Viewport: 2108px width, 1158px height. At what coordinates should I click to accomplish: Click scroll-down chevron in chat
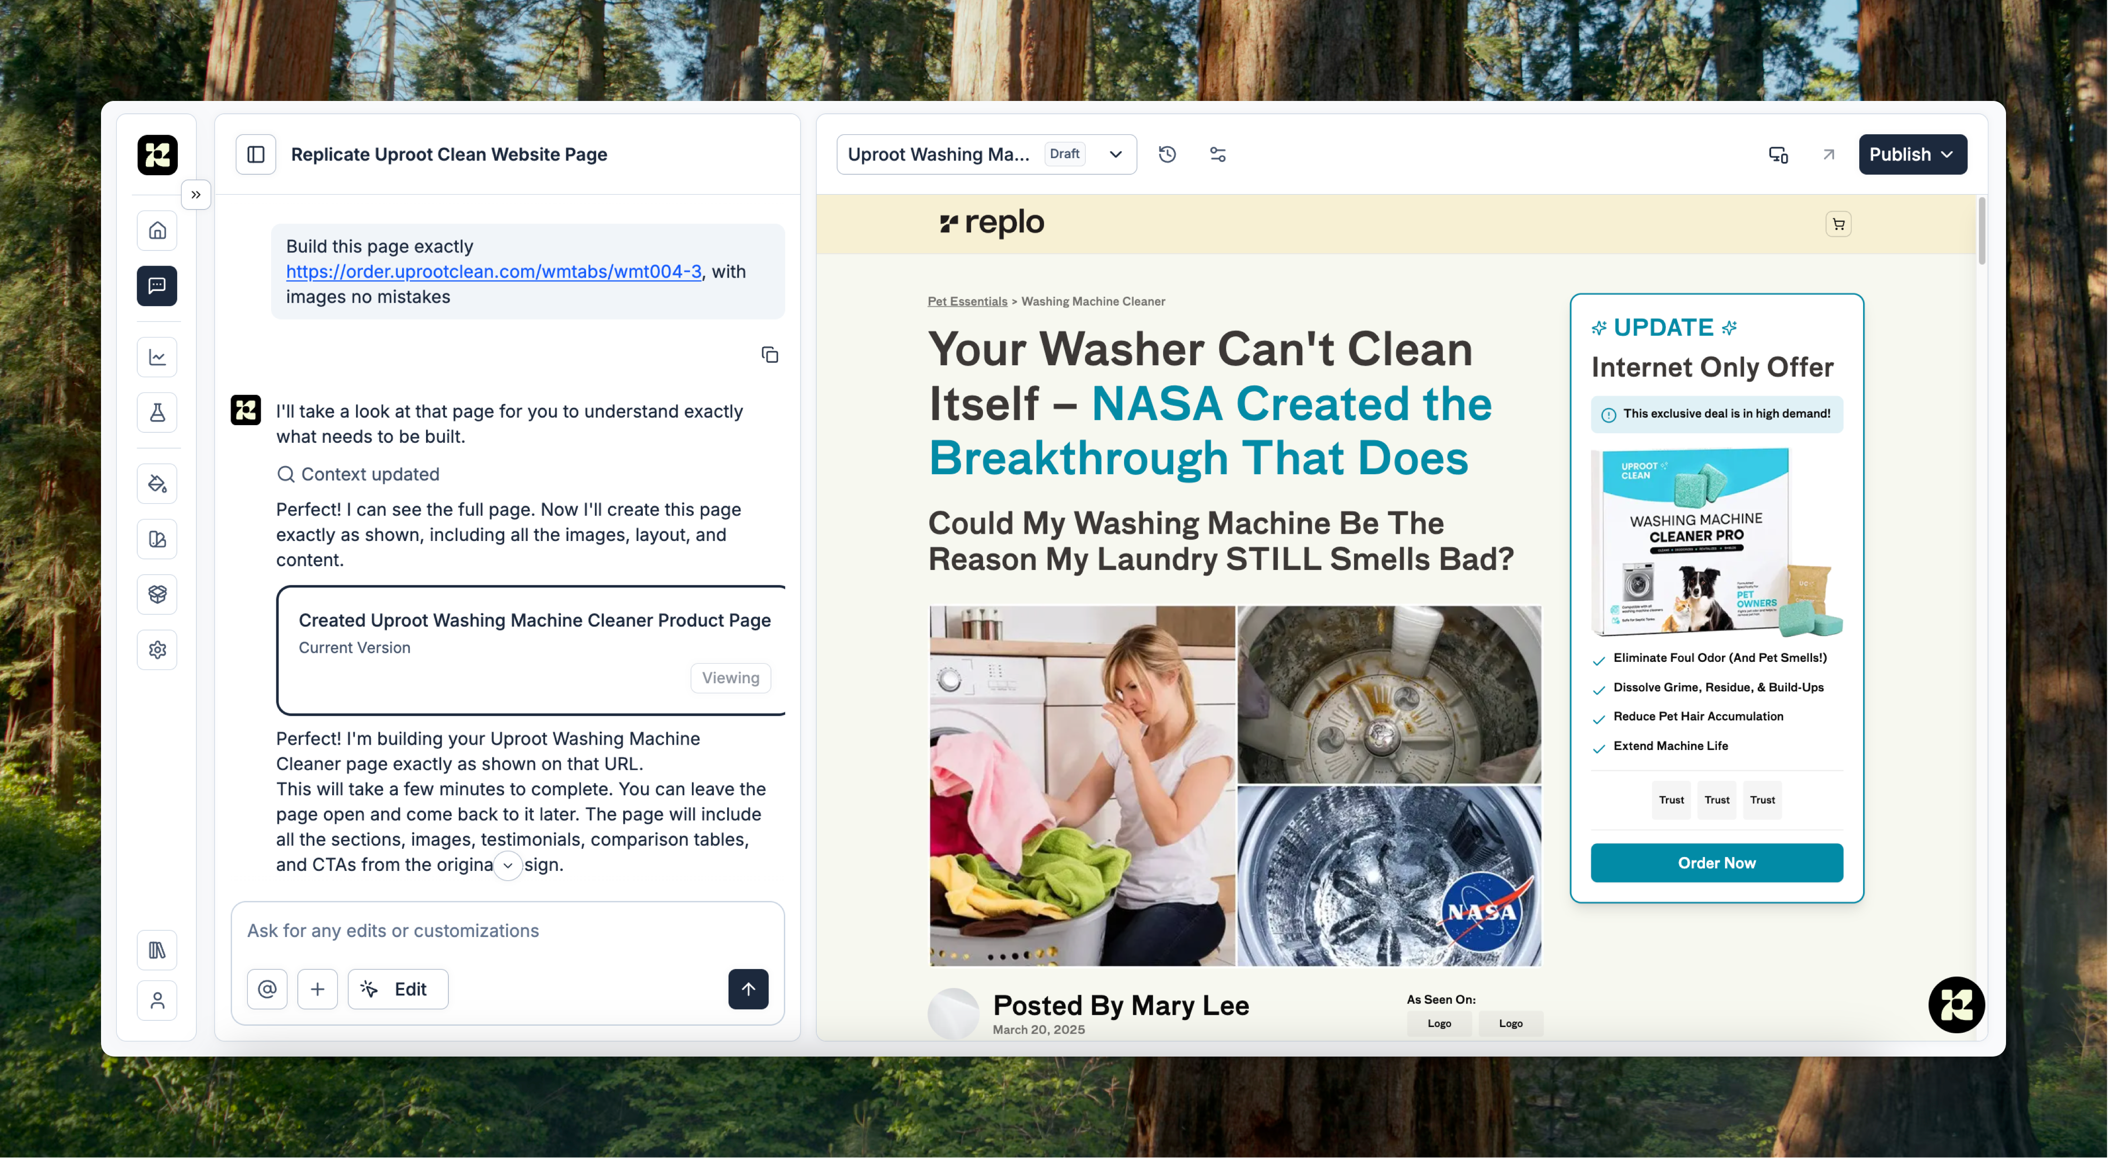[508, 865]
